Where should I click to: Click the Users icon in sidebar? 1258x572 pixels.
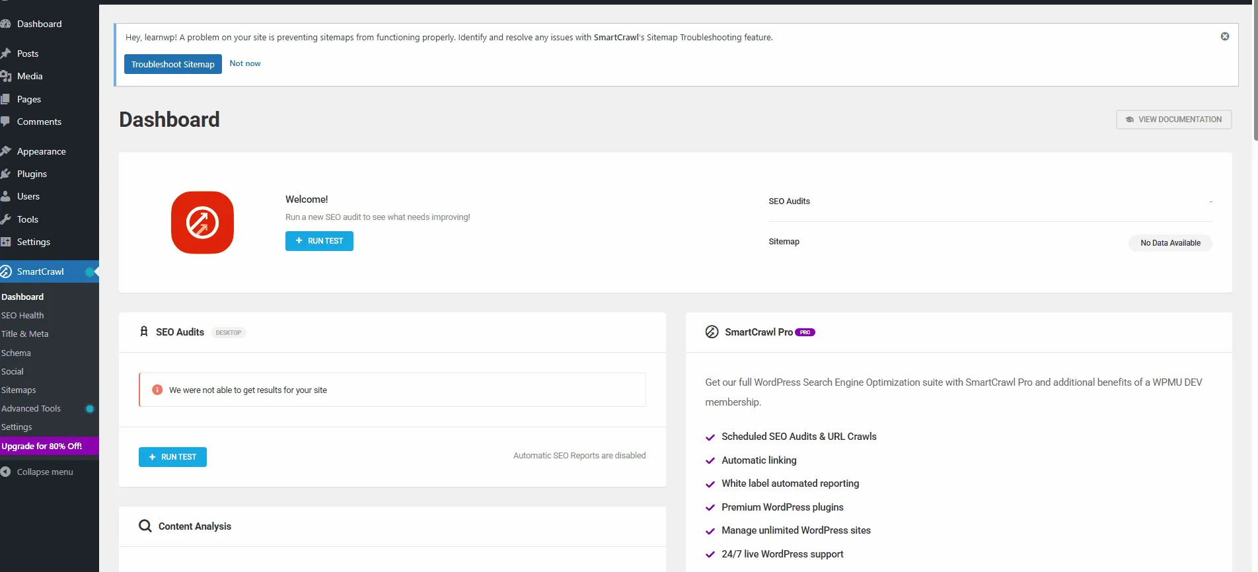(x=6, y=196)
